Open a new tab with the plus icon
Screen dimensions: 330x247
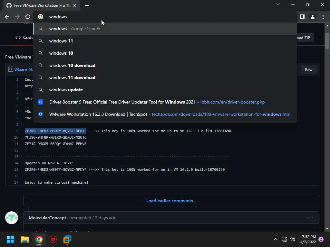87,5
